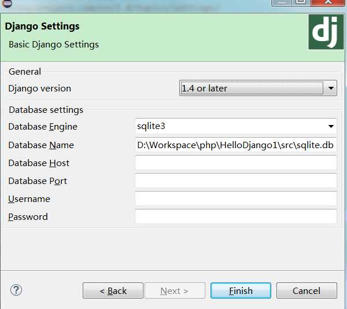The height and width of the screenshot is (309, 347).
Task: Click the 'Database settings' group title
Action: click(x=46, y=110)
